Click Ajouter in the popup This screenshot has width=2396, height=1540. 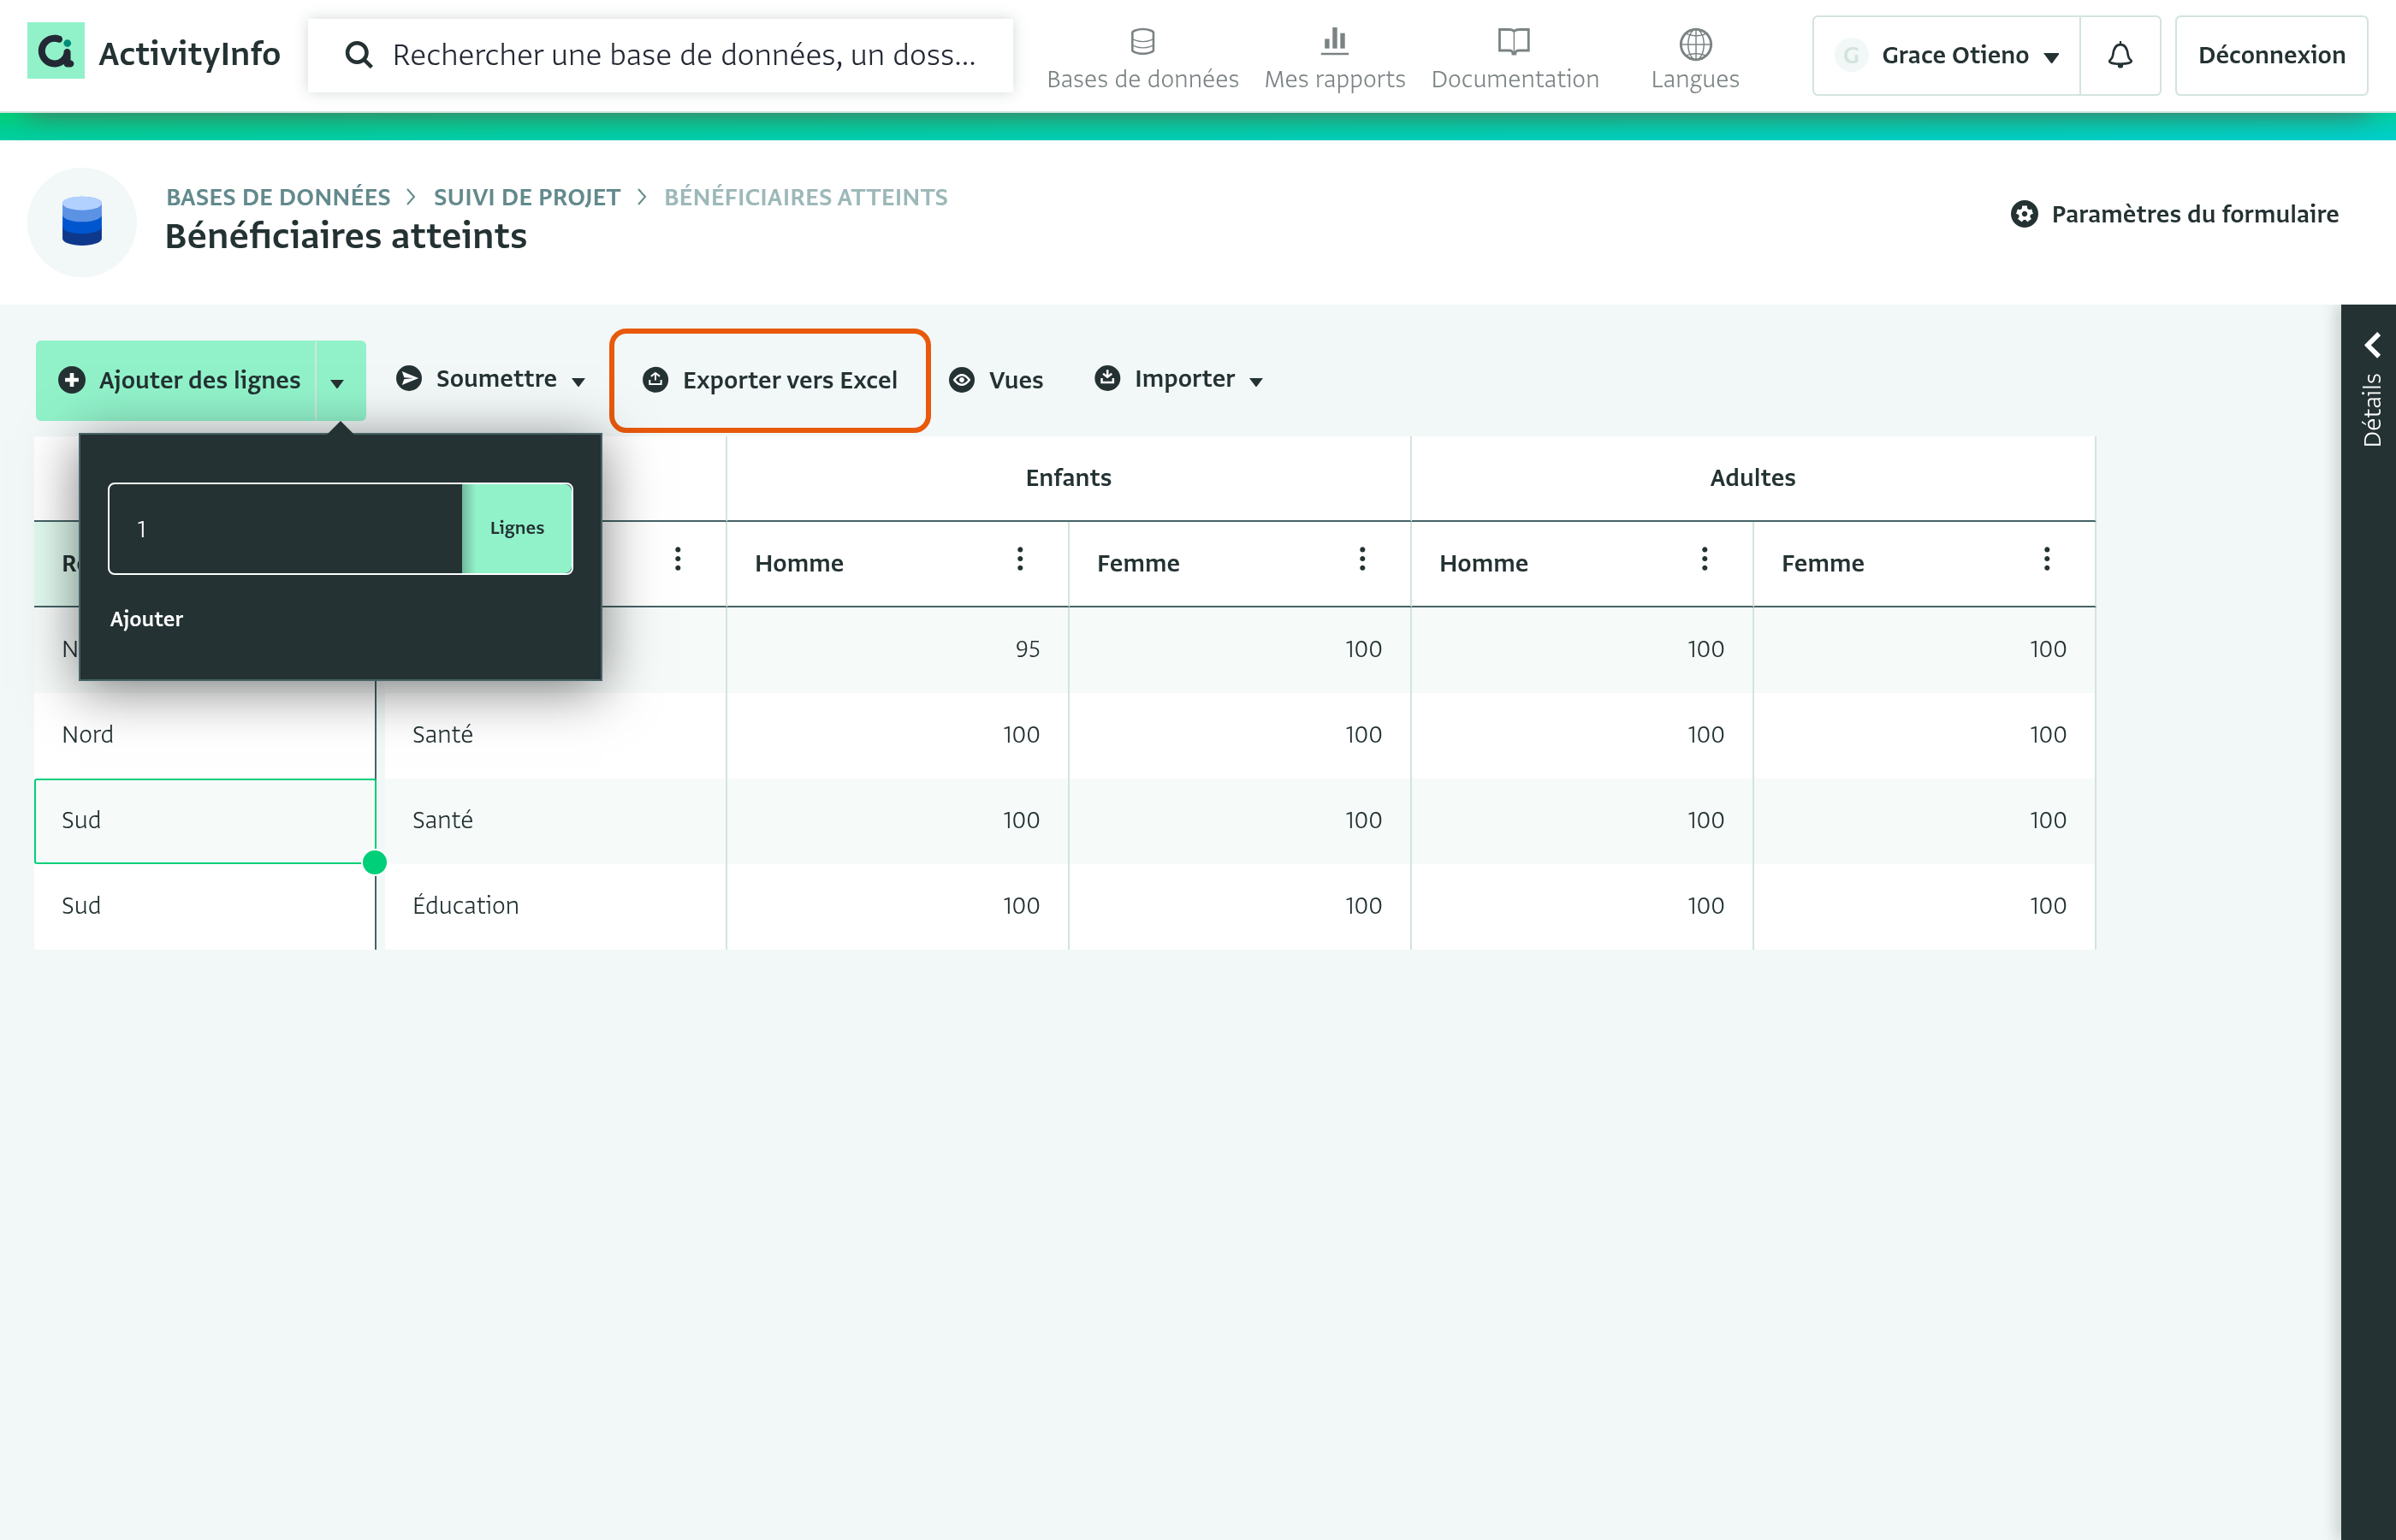(x=146, y=619)
